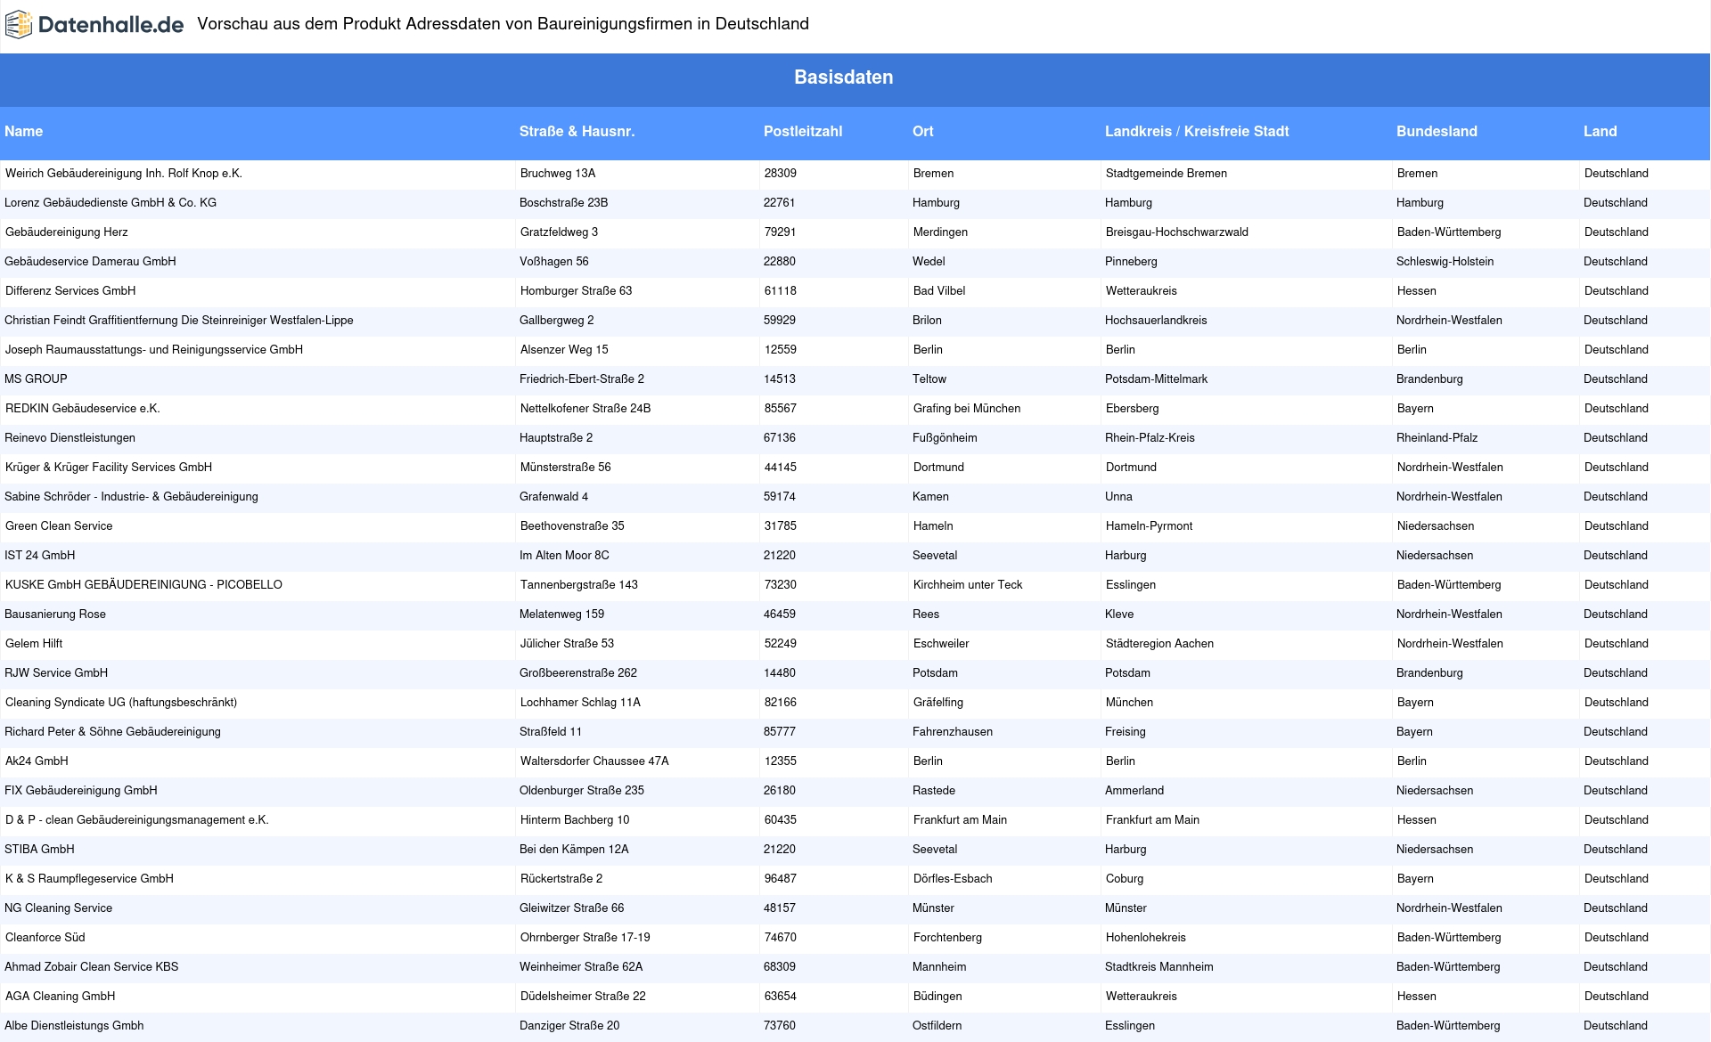This screenshot has height=1042, width=1711.
Task: Click postal code 28309
Action: click(781, 174)
